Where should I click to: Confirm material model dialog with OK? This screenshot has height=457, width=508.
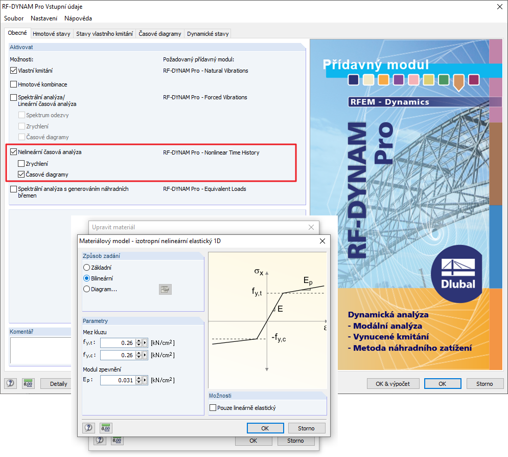coord(265,428)
